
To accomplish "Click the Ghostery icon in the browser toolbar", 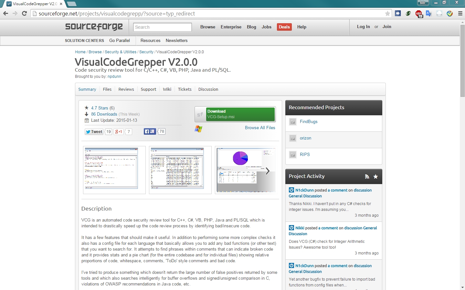I will [x=408, y=14].
